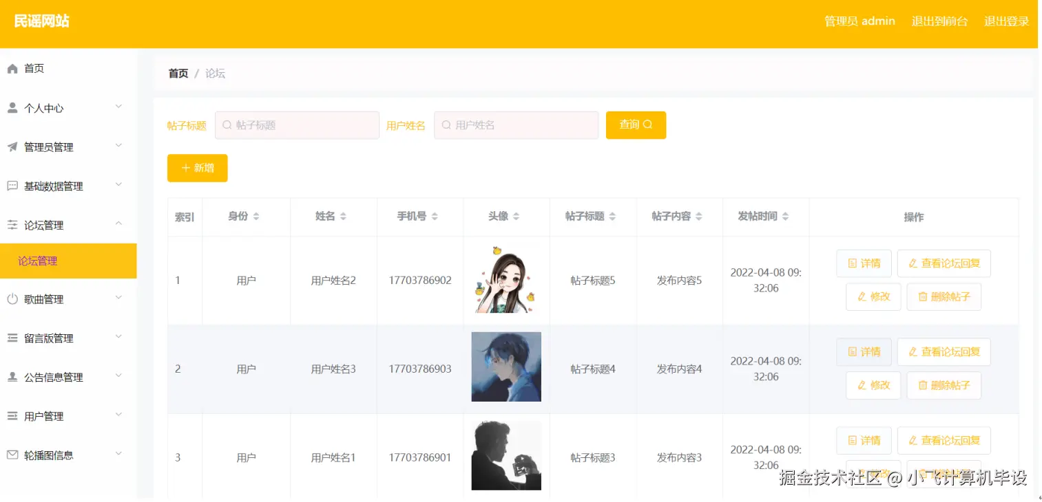Click the paper plane icon beside 管理员管理

point(12,147)
